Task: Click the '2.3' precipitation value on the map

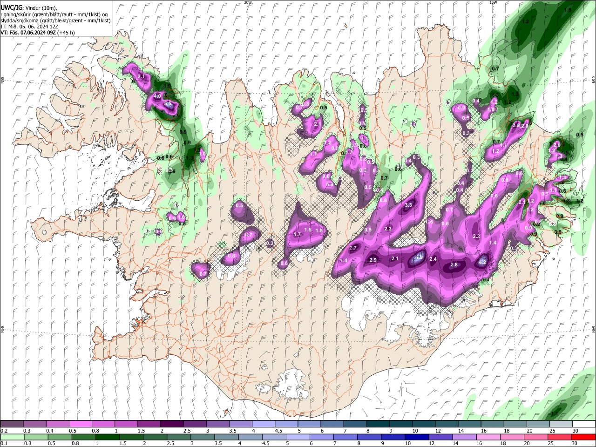Action: 388,229
